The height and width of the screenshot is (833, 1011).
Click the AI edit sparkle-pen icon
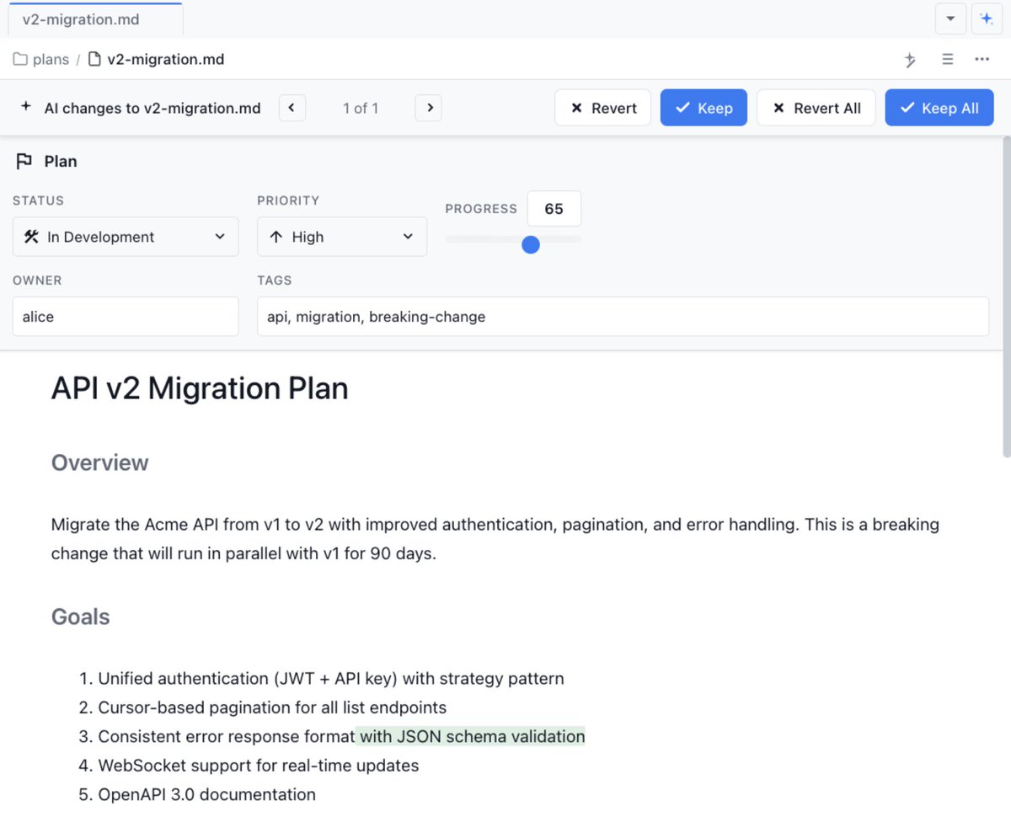910,60
